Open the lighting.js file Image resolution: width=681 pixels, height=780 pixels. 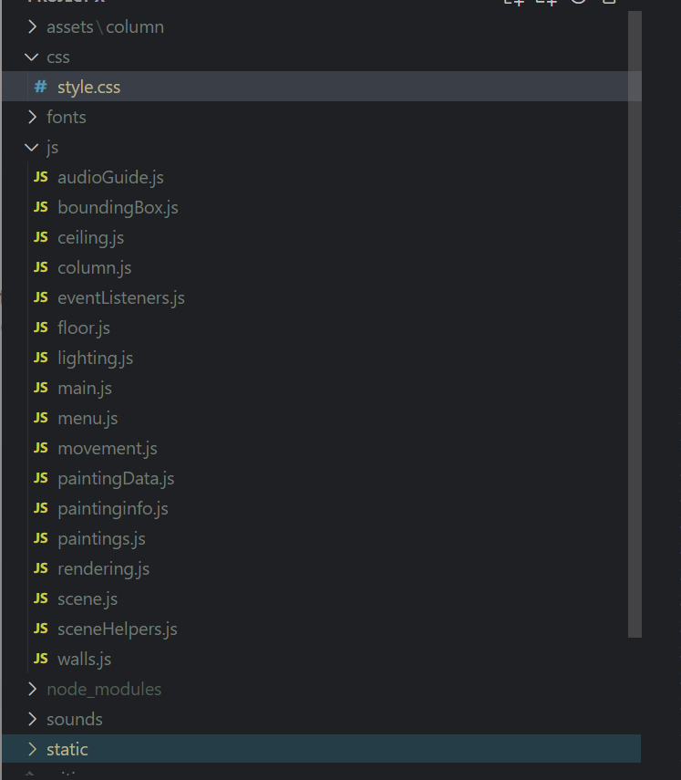95,357
